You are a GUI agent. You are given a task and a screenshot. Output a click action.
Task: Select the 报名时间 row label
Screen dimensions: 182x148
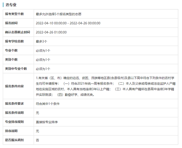click(11, 23)
